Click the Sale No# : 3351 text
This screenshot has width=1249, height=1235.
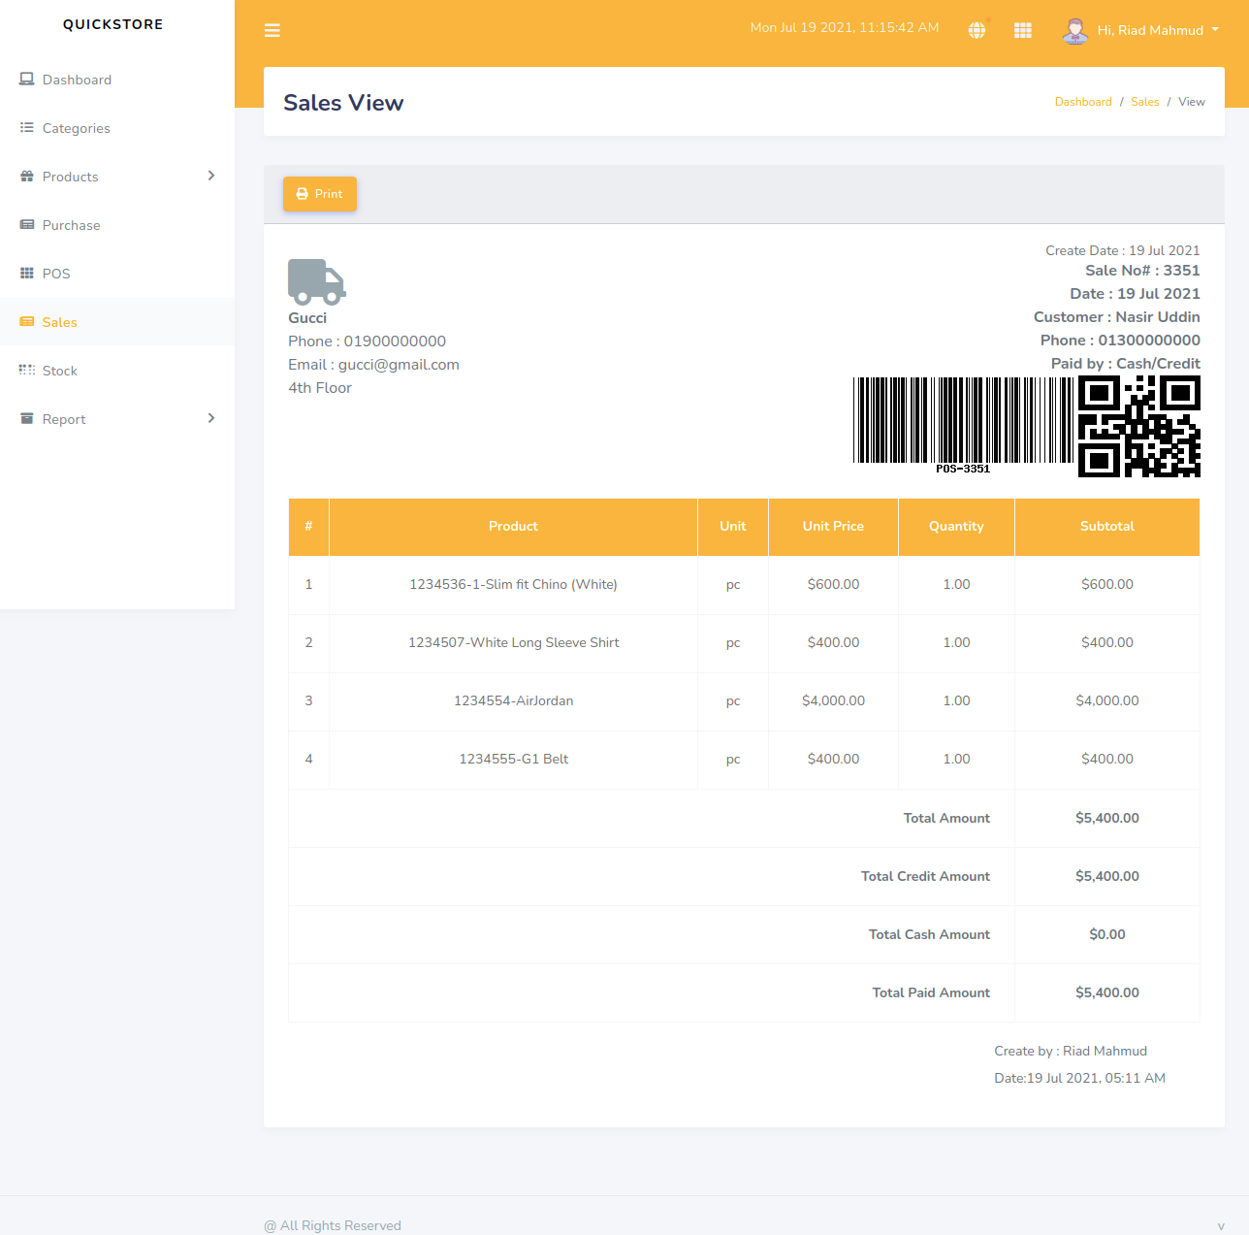(x=1142, y=271)
